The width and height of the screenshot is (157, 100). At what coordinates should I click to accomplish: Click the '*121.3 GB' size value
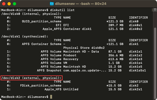tap(115, 22)
